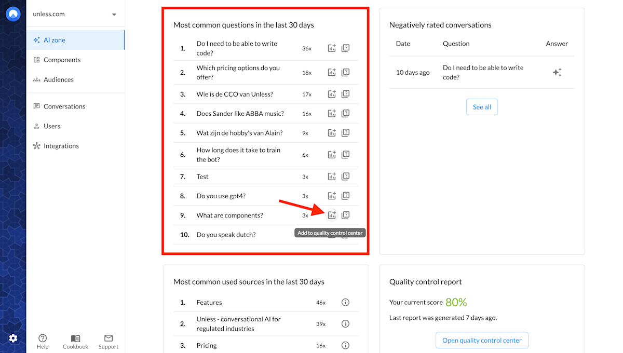Add "Which pricing options do you offer?" to quality control
The height and width of the screenshot is (353, 623).
[x=332, y=72]
